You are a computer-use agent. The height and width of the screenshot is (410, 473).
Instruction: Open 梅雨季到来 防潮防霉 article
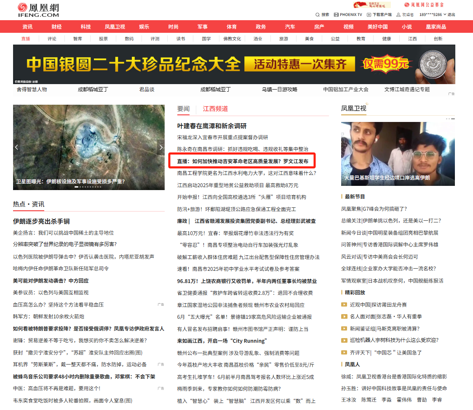pyautogui.click(x=229, y=389)
